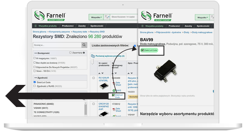This screenshot has width=247, height=132.
Task: Select 'VISHAY (9417)' in the manufacturer list
Action: pyautogui.click(x=41, y=108)
